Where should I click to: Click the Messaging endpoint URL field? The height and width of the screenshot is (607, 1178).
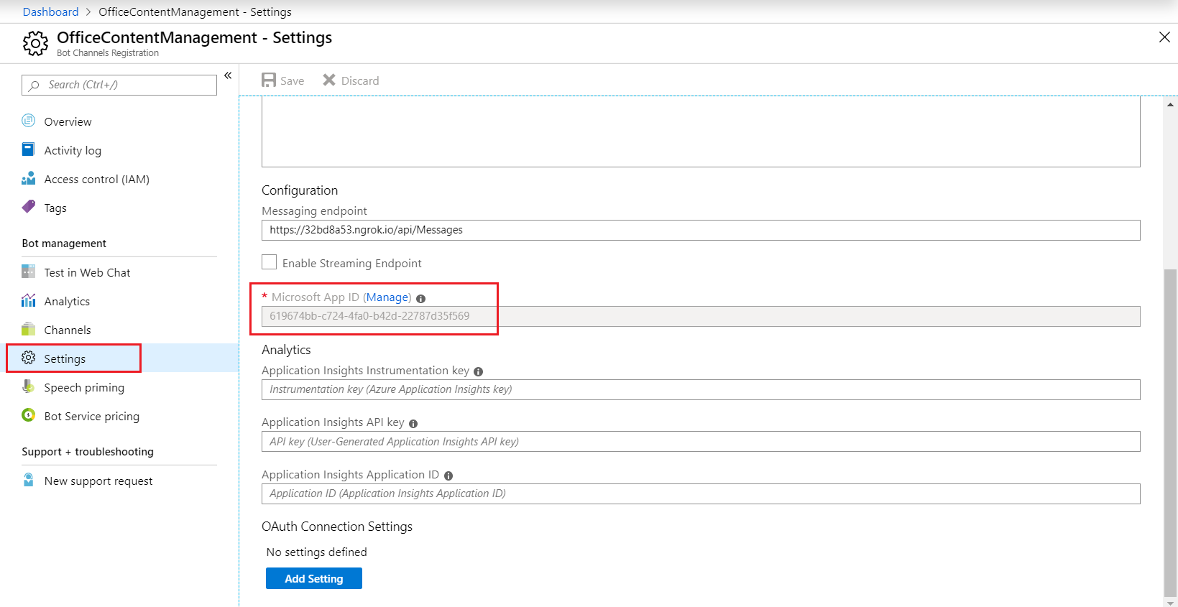click(700, 230)
